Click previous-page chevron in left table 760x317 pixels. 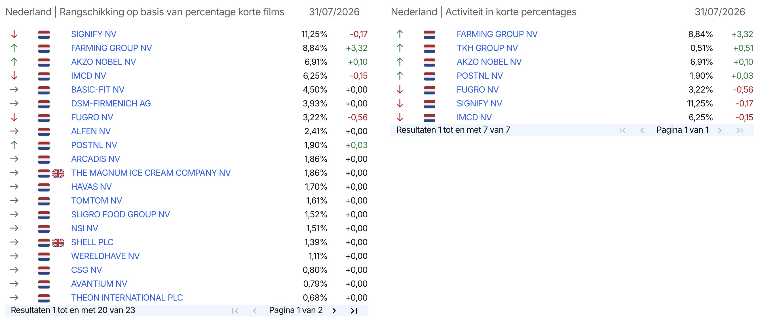pyautogui.click(x=255, y=310)
